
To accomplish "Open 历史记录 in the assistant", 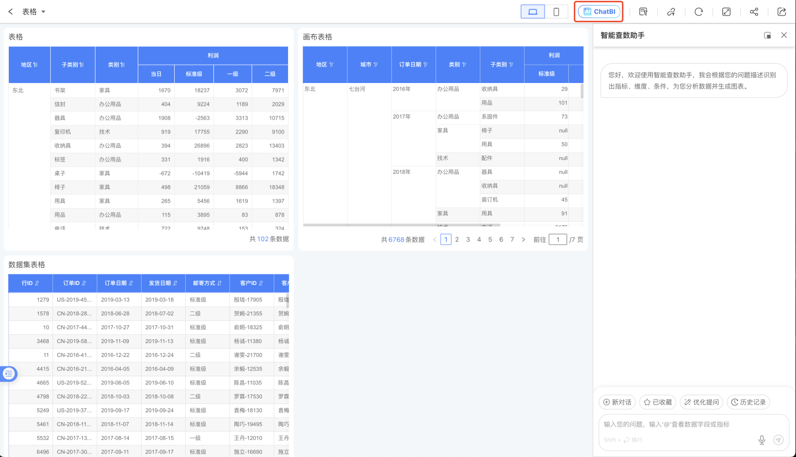I will click(748, 402).
